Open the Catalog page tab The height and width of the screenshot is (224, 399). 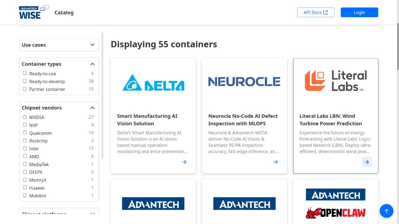pyautogui.click(x=64, y=12)
